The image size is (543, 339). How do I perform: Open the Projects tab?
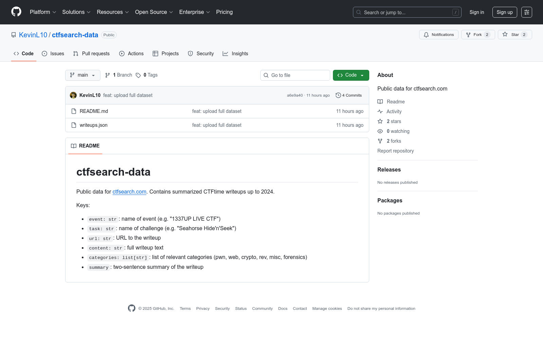(166, 54)
